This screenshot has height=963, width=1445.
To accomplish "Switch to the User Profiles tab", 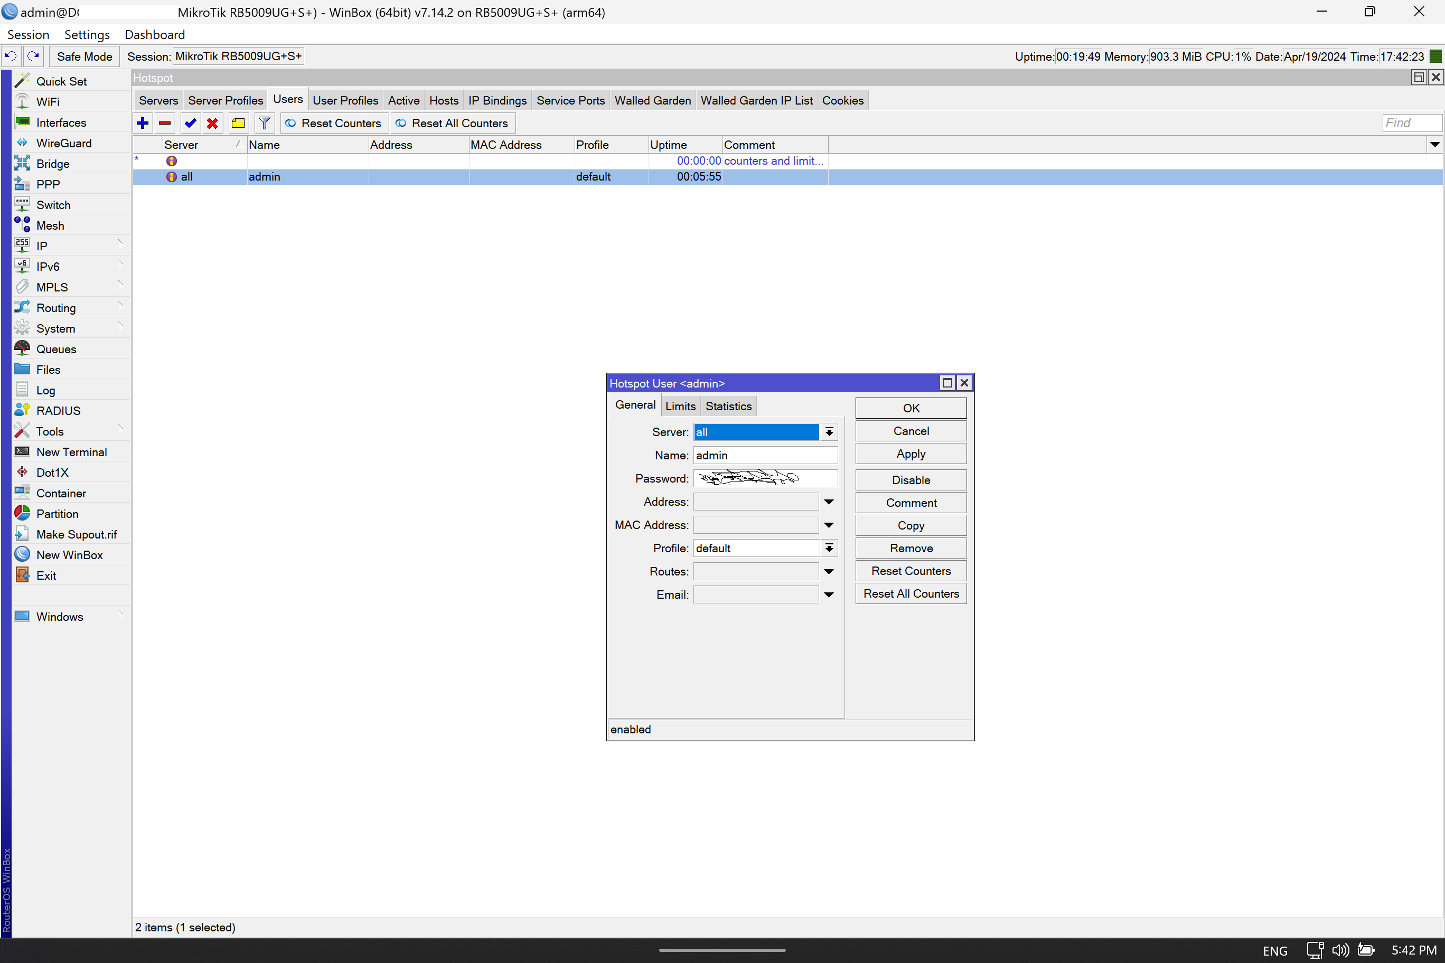I will coord(345,101).
